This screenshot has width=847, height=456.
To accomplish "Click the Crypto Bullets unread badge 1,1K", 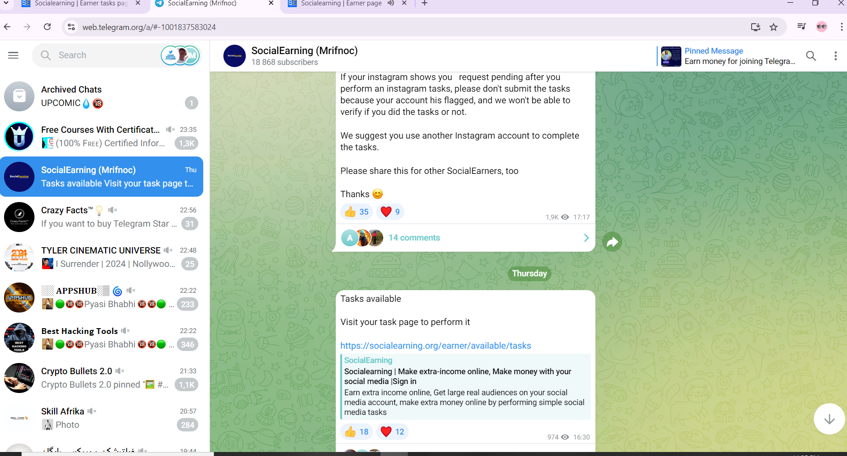I will coord(187,385).
